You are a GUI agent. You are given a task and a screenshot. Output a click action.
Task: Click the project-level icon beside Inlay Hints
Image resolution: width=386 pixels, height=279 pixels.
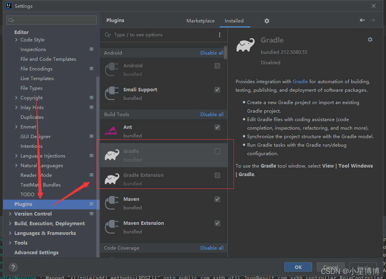(92, 107)
